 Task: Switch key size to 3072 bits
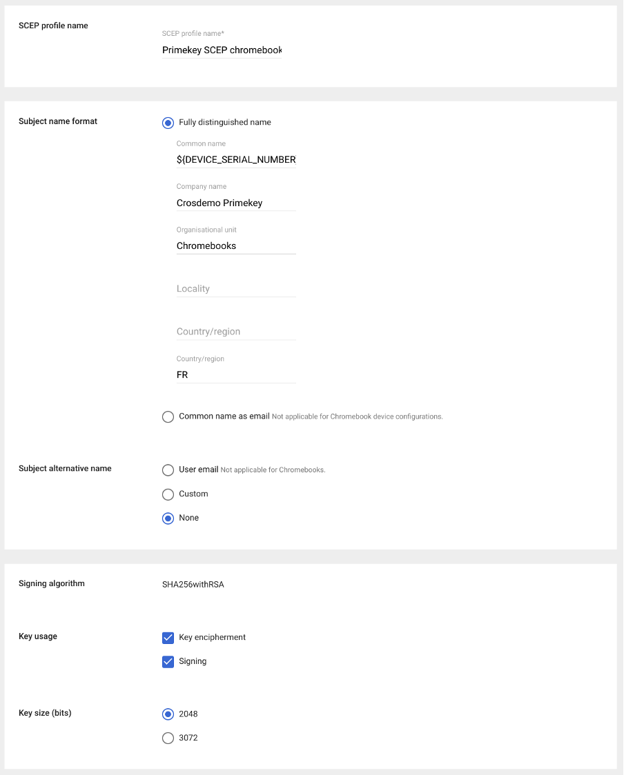[168, 738]
